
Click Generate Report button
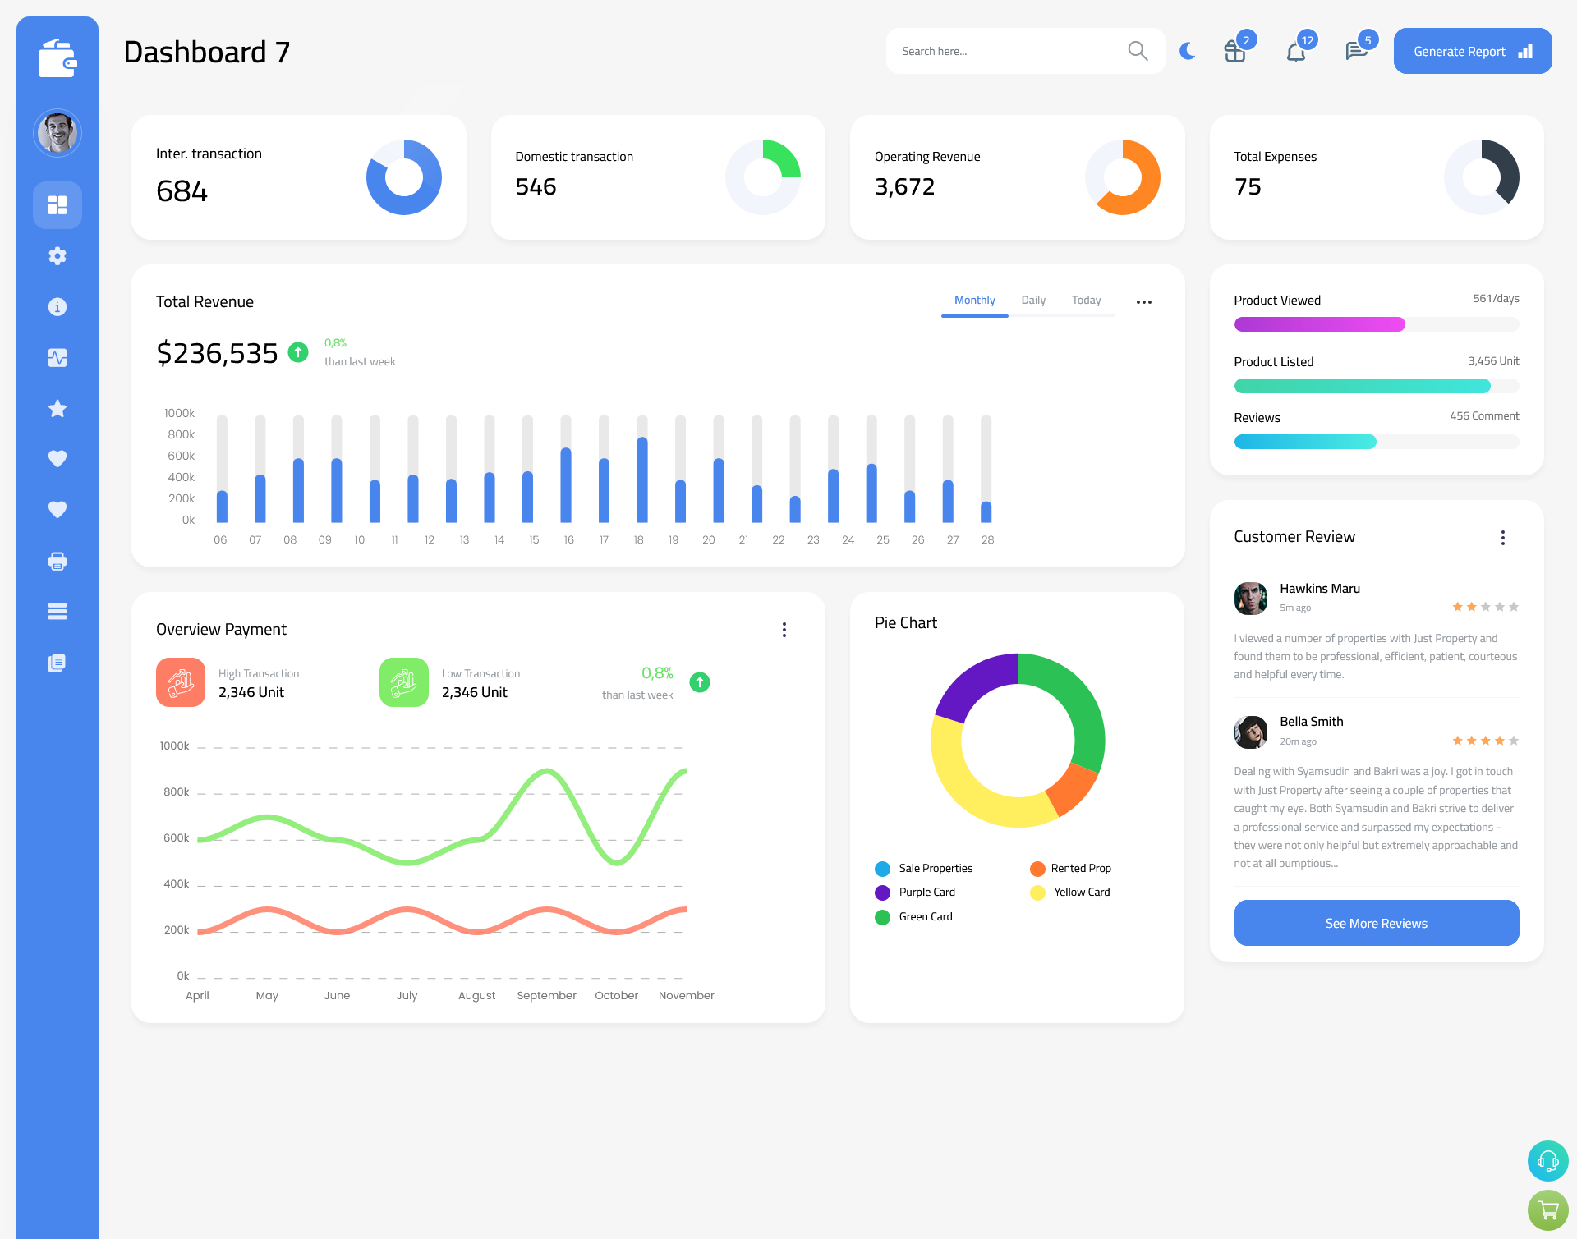click(x=1469, y=50)
